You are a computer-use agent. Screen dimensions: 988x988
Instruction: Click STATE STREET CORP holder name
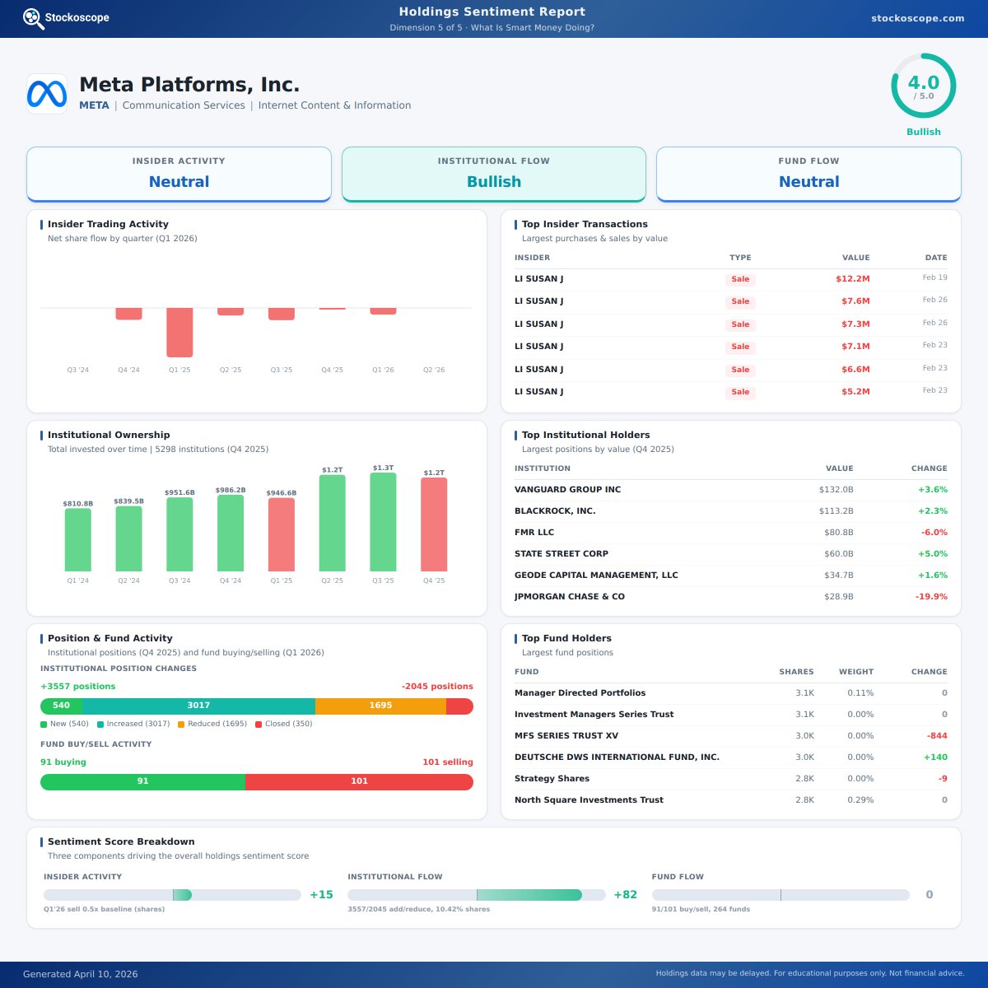(562, 554)
